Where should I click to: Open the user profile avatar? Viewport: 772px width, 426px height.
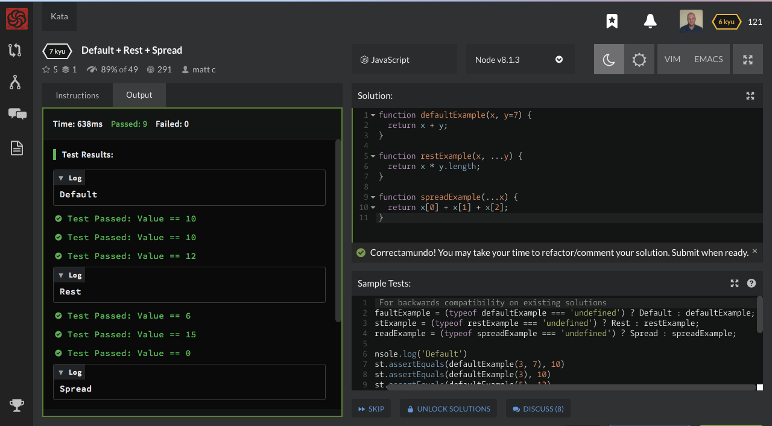click(x=691, y=21)
